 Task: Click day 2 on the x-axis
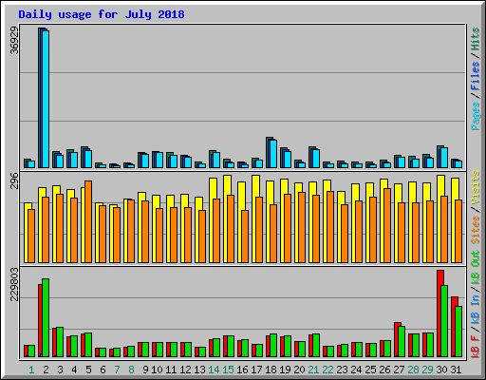(x=46, y=370)
